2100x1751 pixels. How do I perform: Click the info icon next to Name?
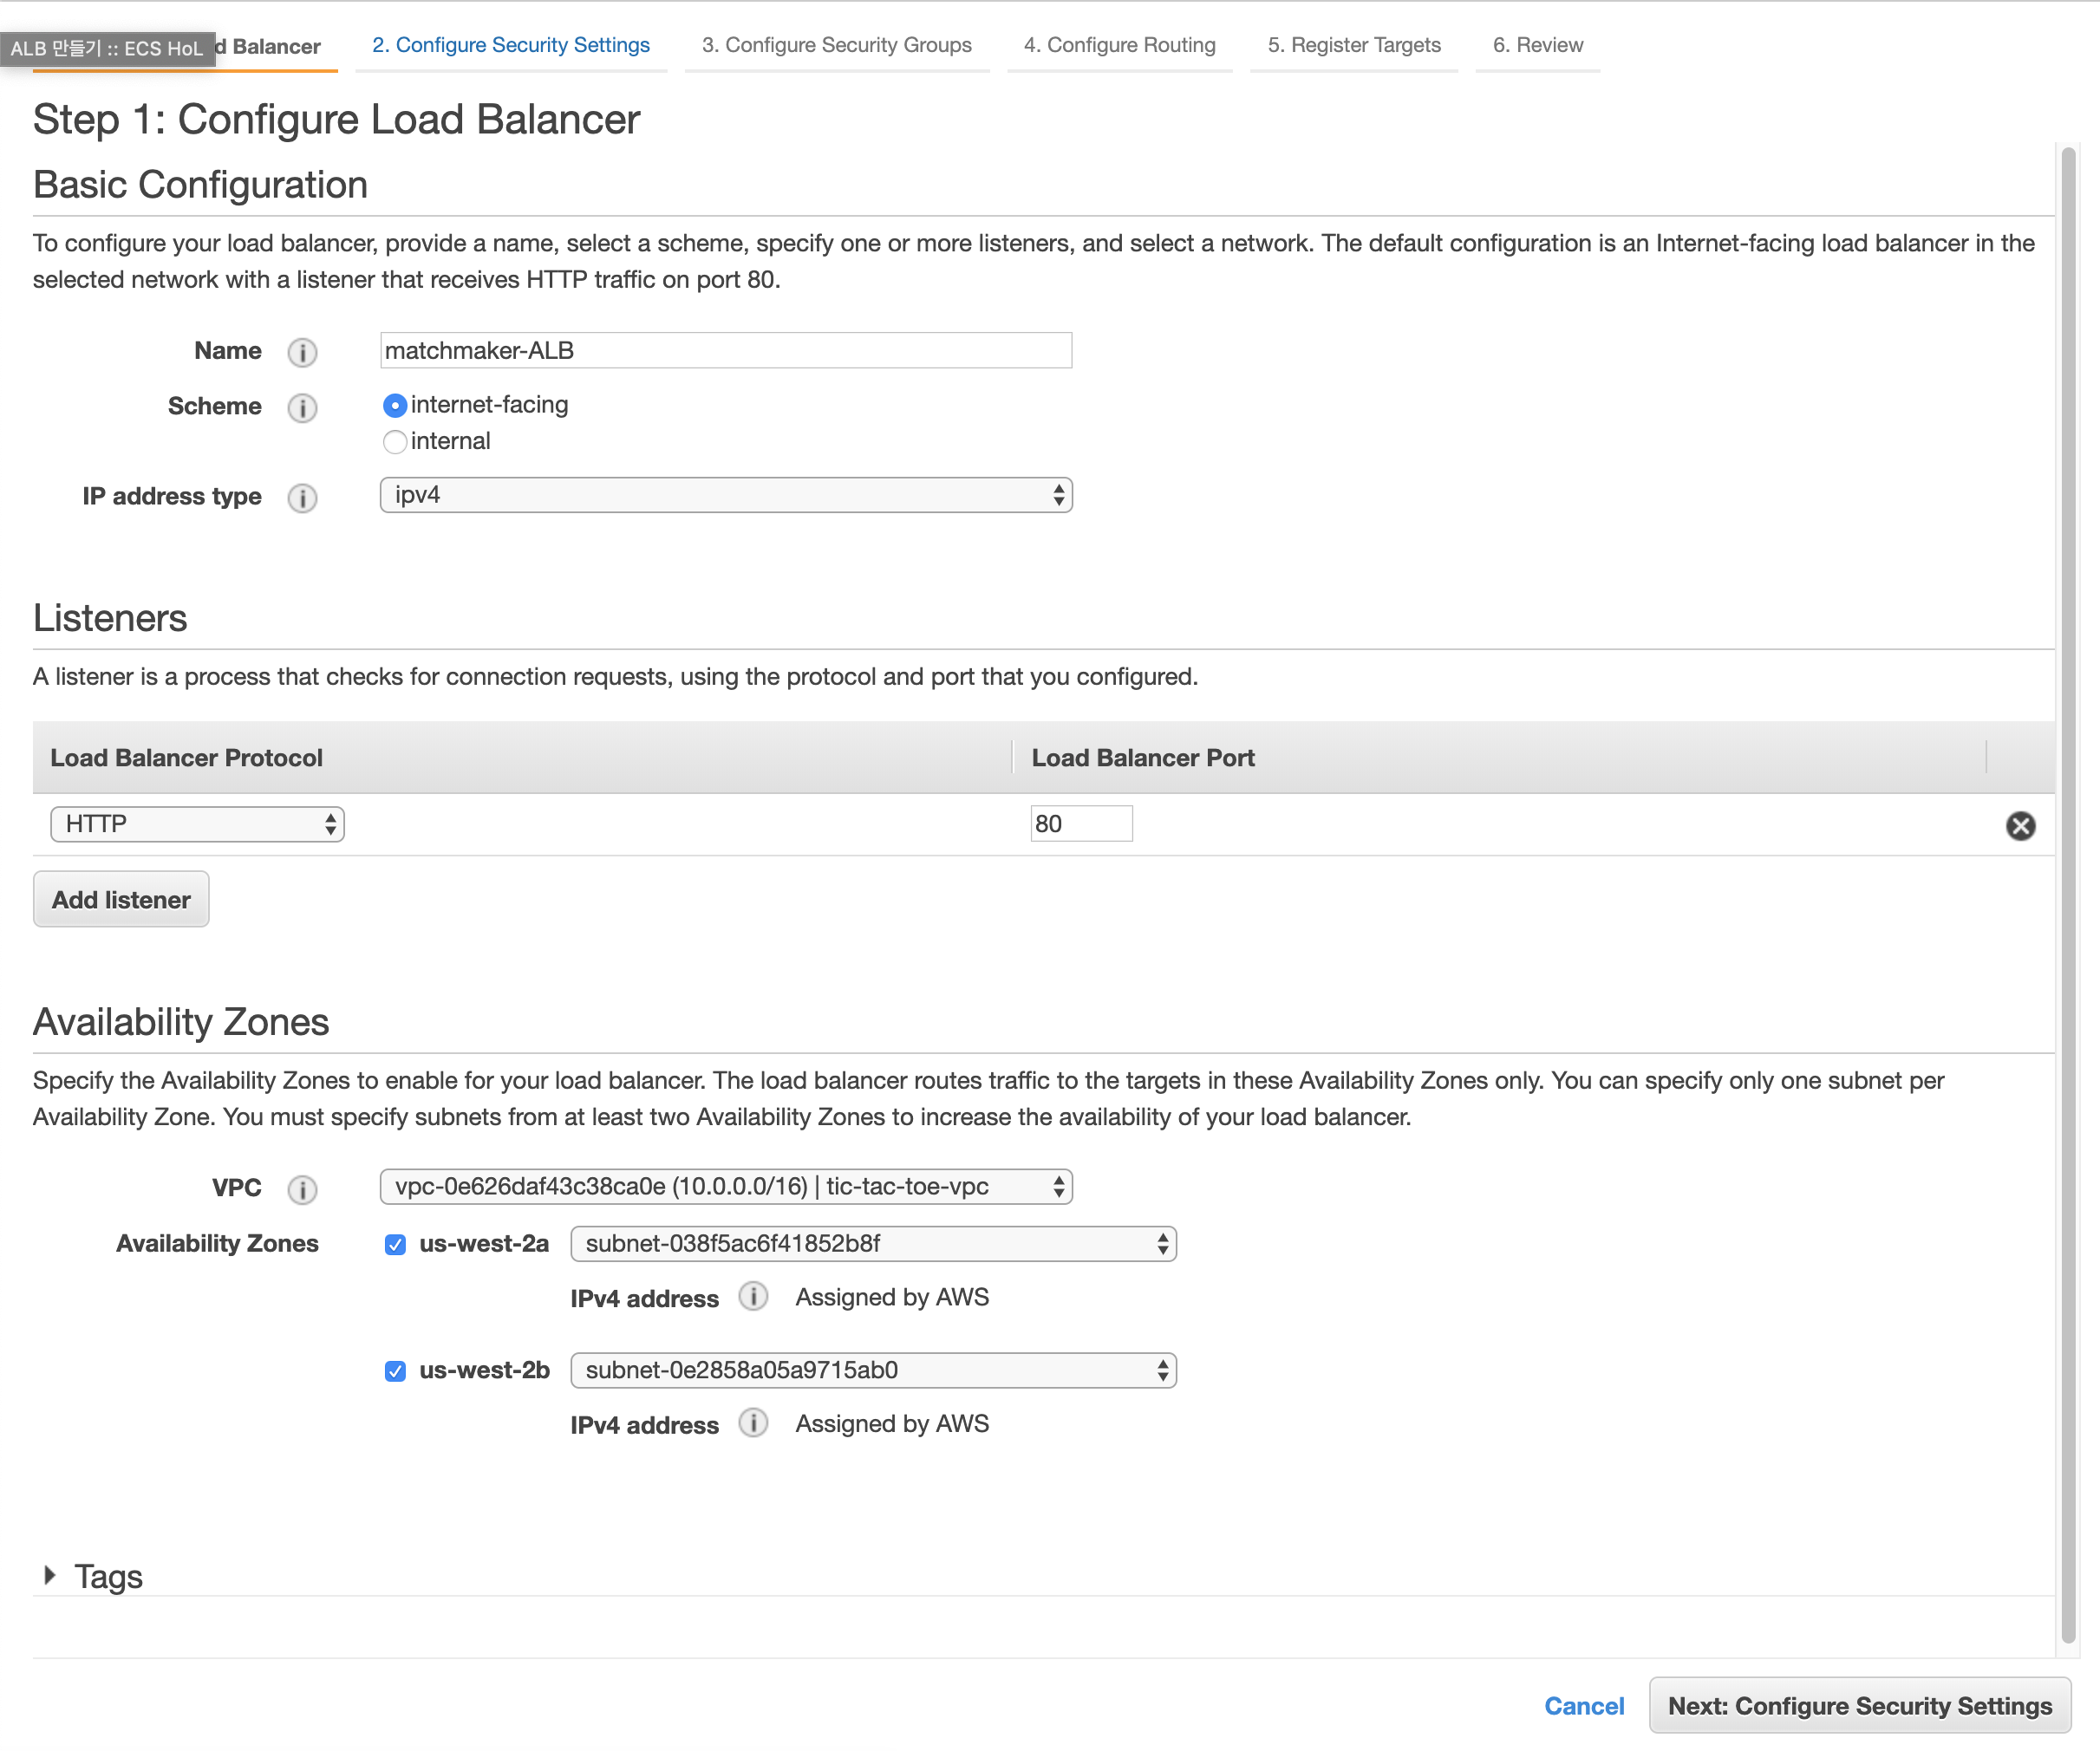302,352
